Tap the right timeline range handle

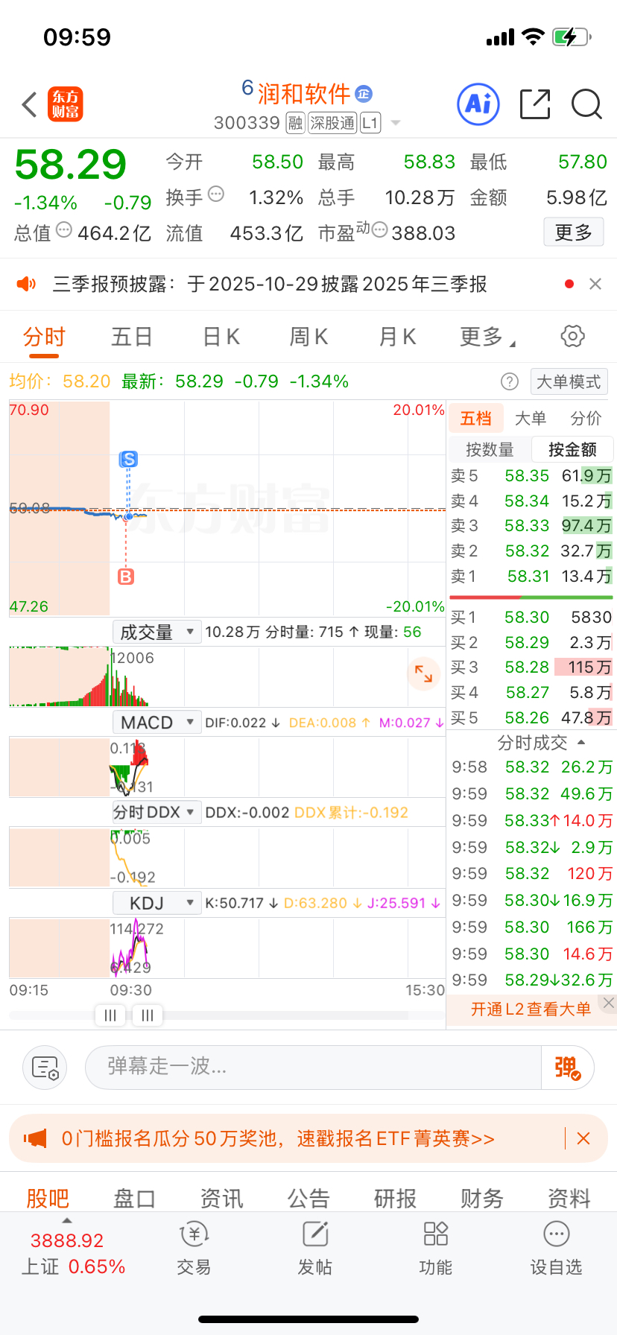point(148,1015)
